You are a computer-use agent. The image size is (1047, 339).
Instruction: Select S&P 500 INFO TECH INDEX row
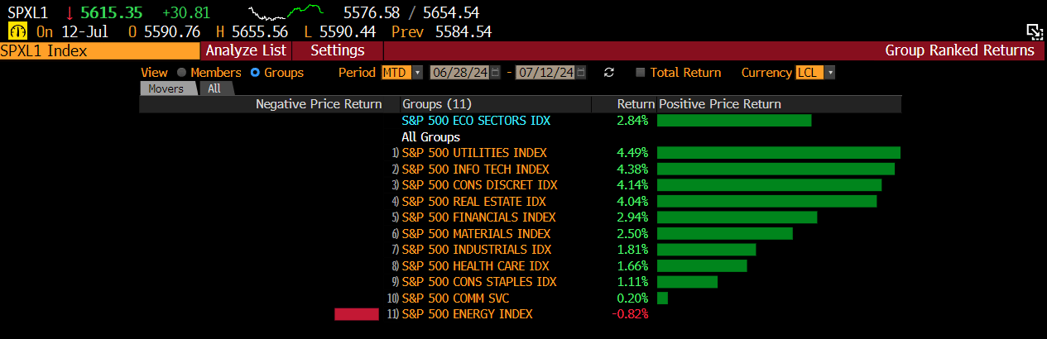click(x=475, y=169)
